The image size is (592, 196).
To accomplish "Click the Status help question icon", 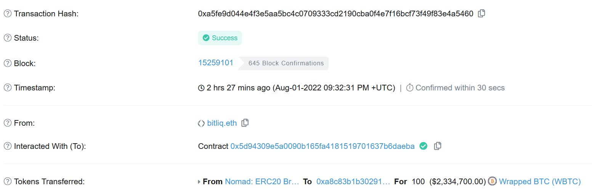I will (x=7, y=38).
